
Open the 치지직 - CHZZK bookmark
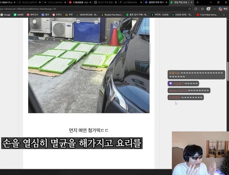[160, 15]
